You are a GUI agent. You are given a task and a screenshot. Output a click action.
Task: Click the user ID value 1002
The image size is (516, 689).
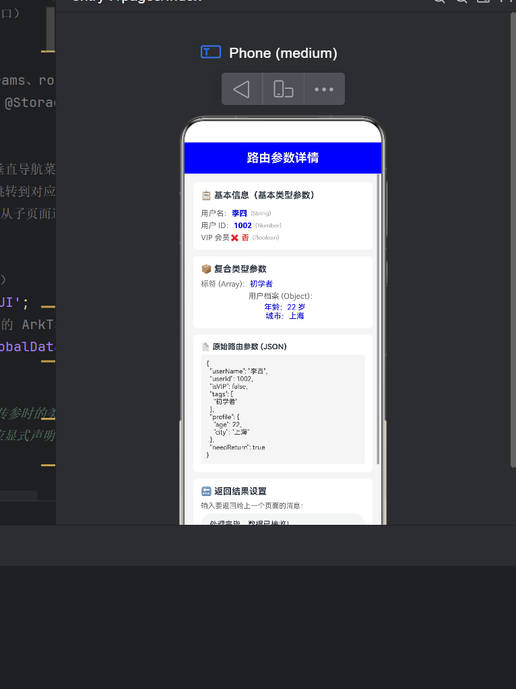(243, 225)
